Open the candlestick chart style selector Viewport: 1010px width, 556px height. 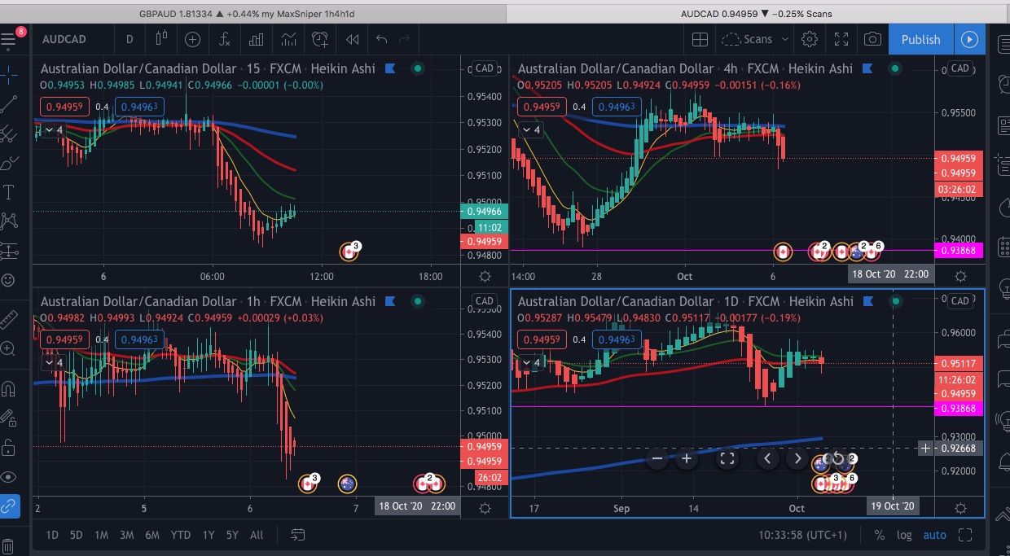(x=160, y=39)
